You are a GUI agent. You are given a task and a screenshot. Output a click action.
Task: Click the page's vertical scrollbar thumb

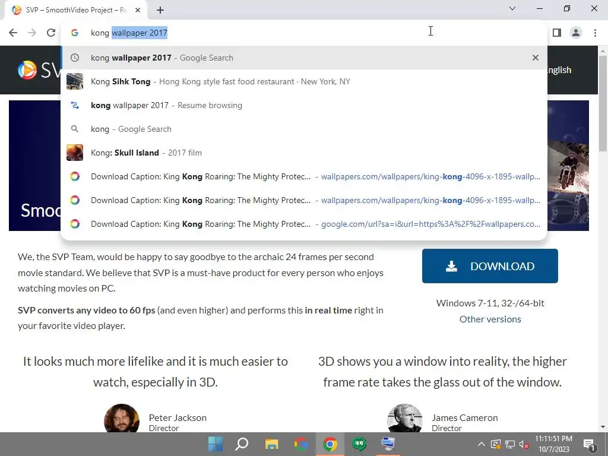pos(603,103)
